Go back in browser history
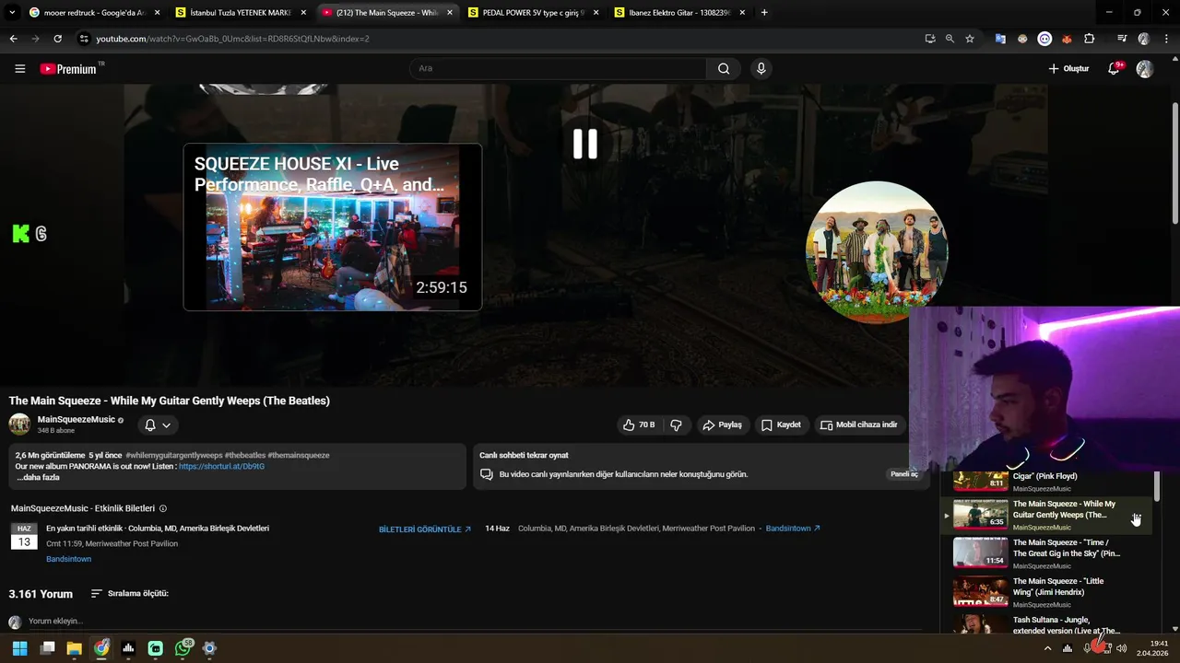This screenshot has width=1180, height=663. tap(13, 39)
